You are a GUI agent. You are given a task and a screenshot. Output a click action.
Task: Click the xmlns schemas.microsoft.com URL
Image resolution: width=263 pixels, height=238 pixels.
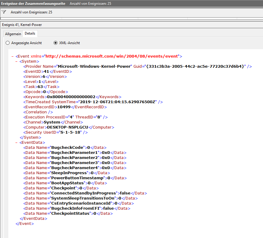(x=112, y=56)
